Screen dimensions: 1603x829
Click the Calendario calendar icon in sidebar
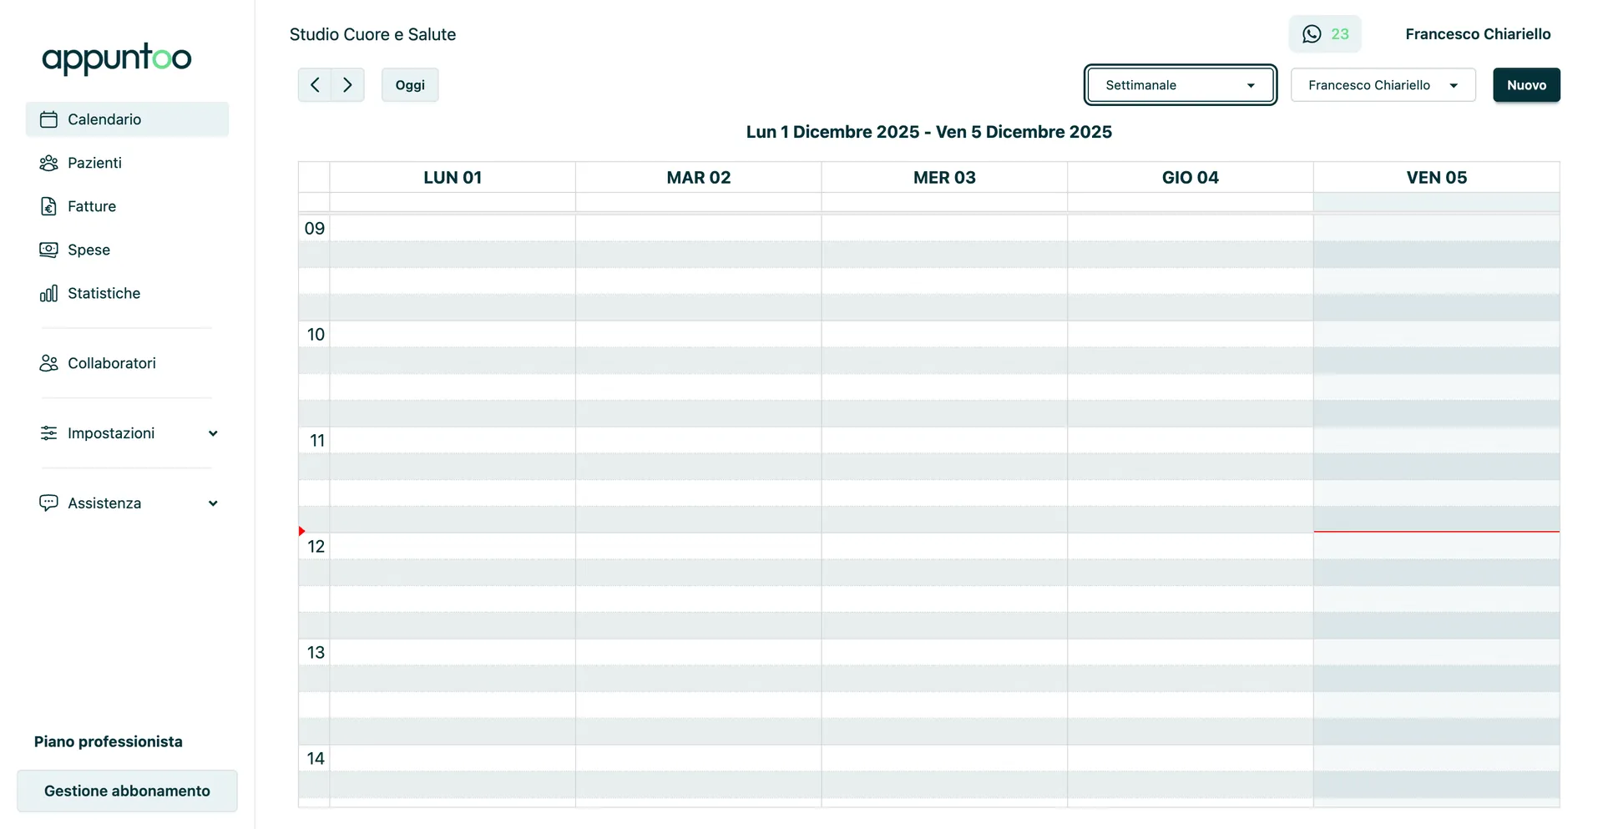point(48,119)
